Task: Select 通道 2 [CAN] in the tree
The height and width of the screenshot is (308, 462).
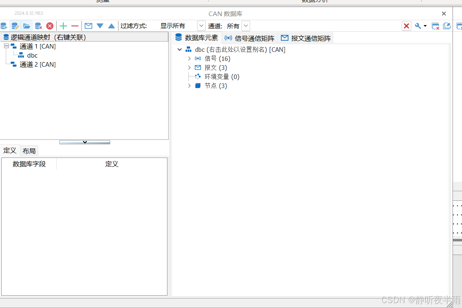Action: pyautogui.click(x=37, y=65)
